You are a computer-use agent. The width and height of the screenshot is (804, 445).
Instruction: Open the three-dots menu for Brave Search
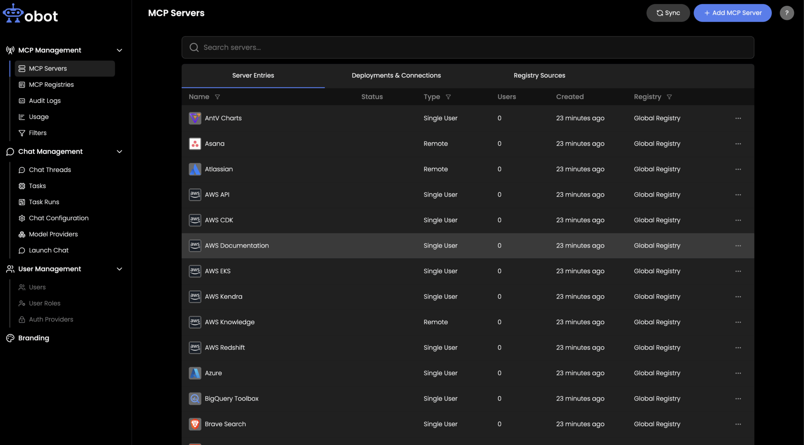(738, 424)
